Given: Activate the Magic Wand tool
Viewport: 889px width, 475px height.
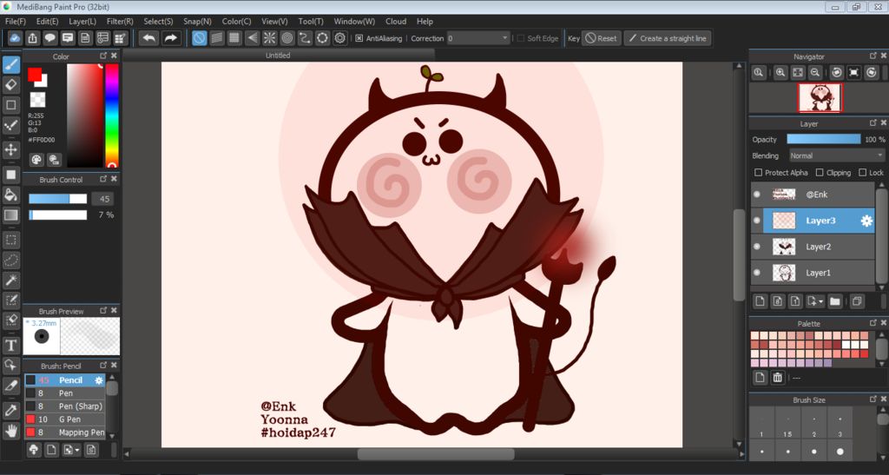Looking at the screenshot, I should tap(10, 280).
